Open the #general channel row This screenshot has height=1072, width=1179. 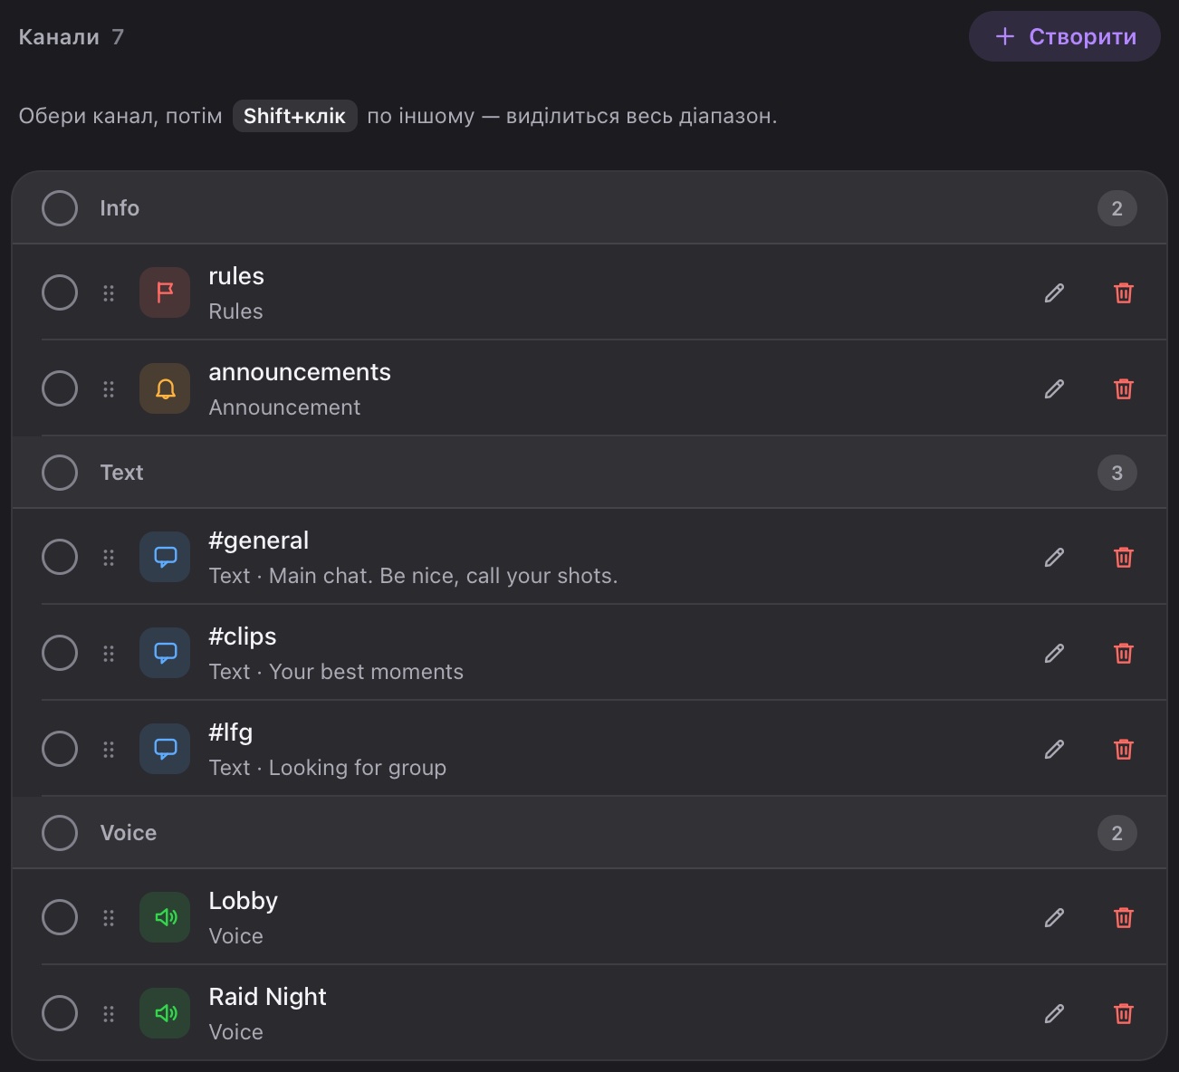coord(589,557)
